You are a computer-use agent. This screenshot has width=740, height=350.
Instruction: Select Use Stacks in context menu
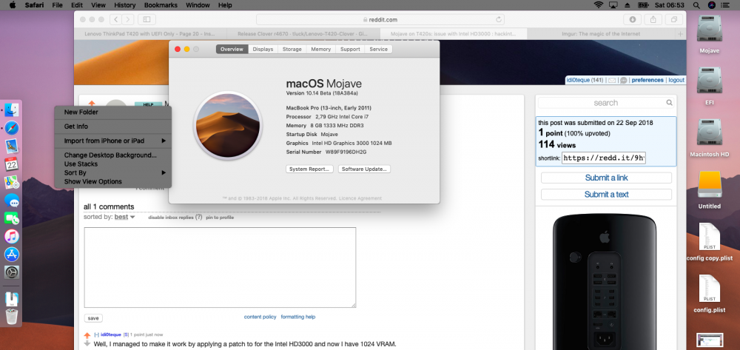coord(112,164)
